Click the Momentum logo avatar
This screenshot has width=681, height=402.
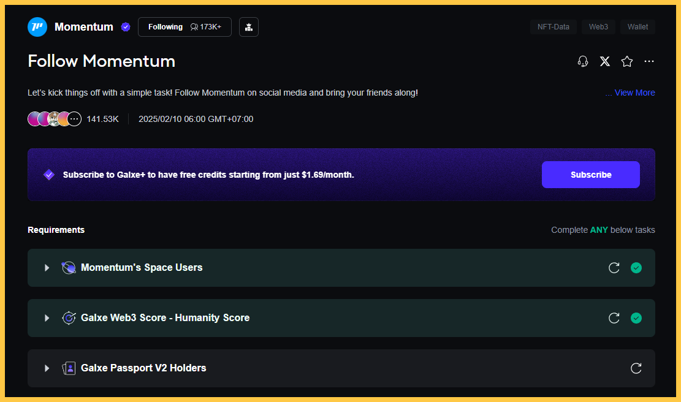[x=37, y=27]
